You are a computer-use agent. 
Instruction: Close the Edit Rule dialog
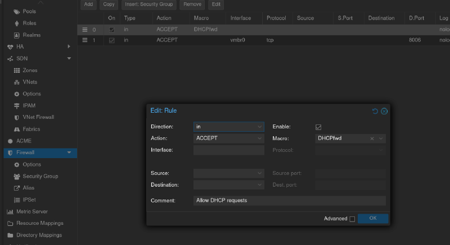[384, 111]
